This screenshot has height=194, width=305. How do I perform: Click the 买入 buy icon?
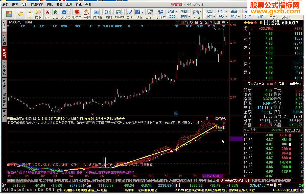coord(47,14)
